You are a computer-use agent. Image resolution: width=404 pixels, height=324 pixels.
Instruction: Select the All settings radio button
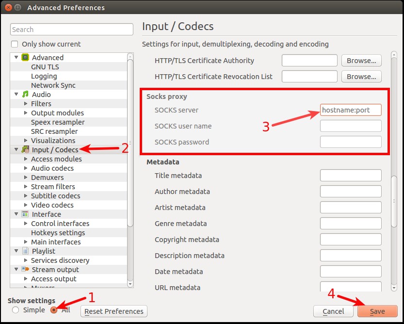coord(54,310)
